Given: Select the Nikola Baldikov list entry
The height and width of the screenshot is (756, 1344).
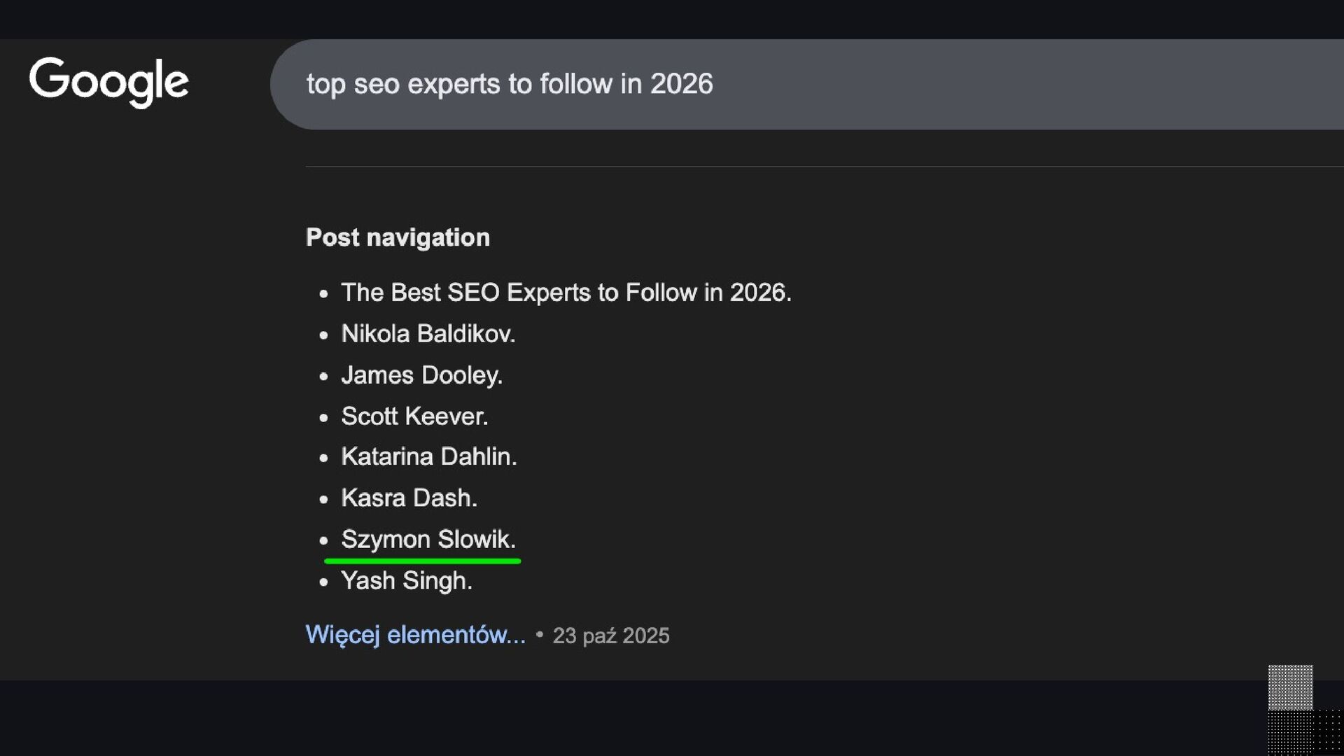Looking at the screenshot, I should [x=428, y=334].
